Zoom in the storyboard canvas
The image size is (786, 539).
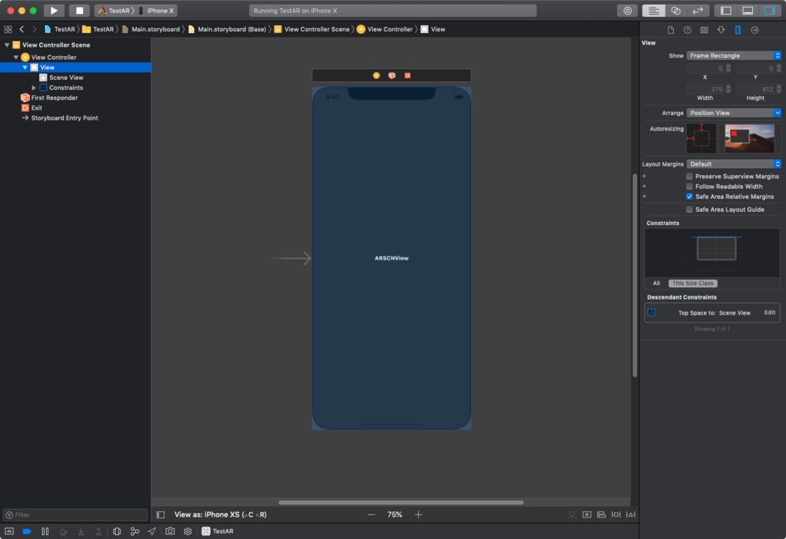[418, 515]
